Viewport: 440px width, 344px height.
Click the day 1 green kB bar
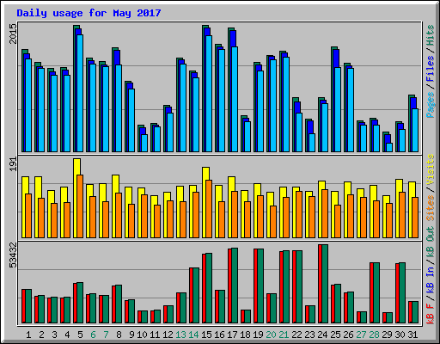point(28,306)
